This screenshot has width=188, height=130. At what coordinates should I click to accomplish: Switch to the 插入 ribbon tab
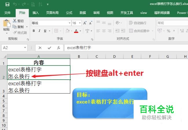(x=36, y=13)
